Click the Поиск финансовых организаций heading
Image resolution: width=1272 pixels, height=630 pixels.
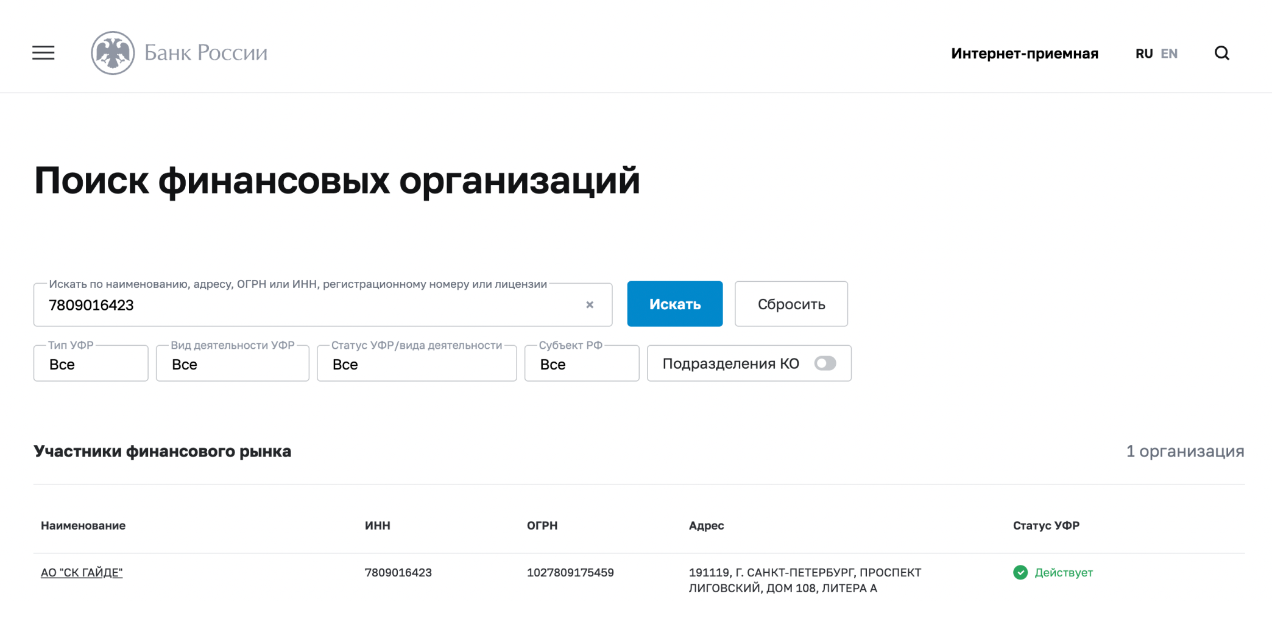(x=337, y=181)
